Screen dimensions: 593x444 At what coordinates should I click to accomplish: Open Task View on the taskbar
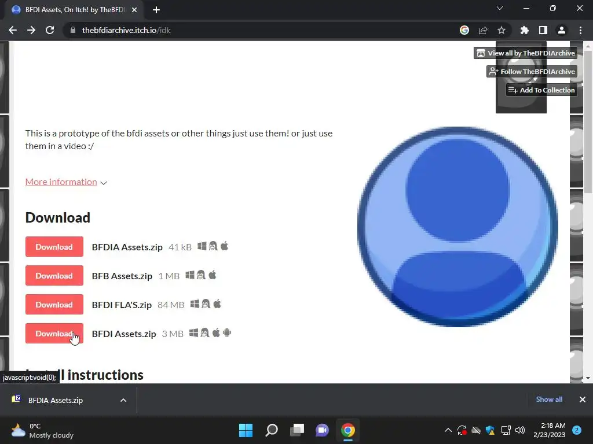click(x=297, y=430)
